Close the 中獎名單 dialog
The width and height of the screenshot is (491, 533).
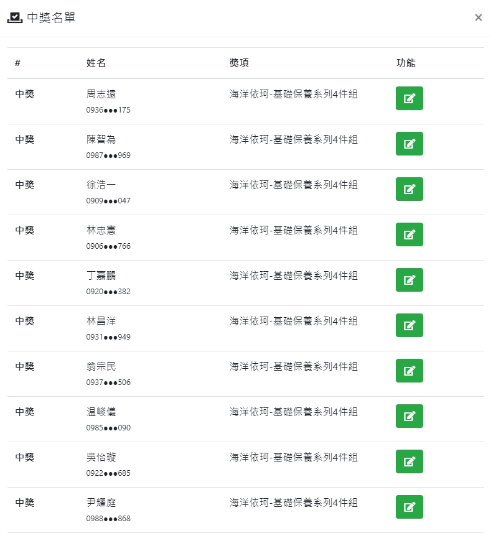478,17
